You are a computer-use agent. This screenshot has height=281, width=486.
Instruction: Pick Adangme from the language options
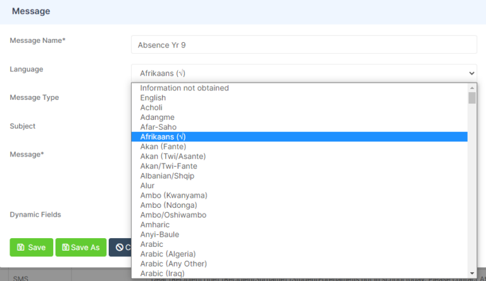(157, 117)
